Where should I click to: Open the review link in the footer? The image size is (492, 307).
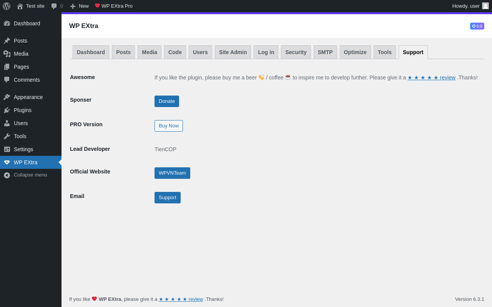point(181,299)
